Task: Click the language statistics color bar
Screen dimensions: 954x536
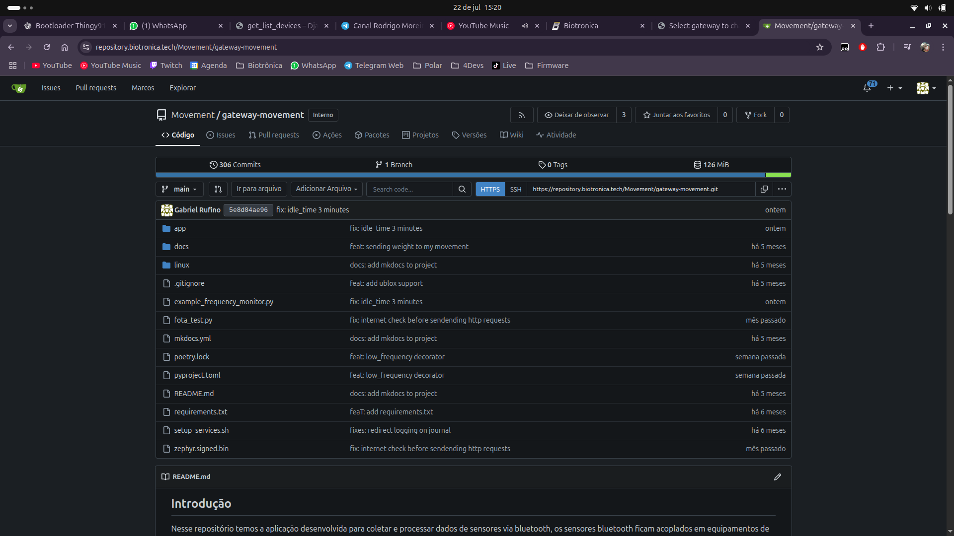Action: coord(460,175)
